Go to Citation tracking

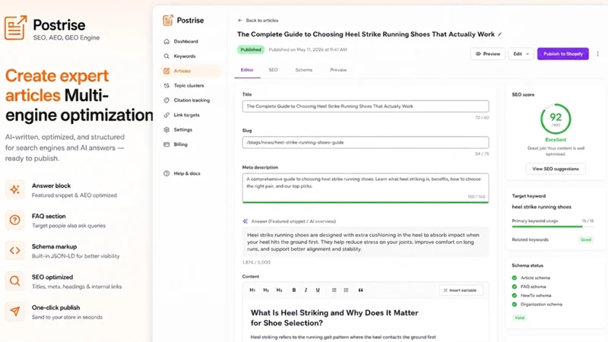click(192, 100)
